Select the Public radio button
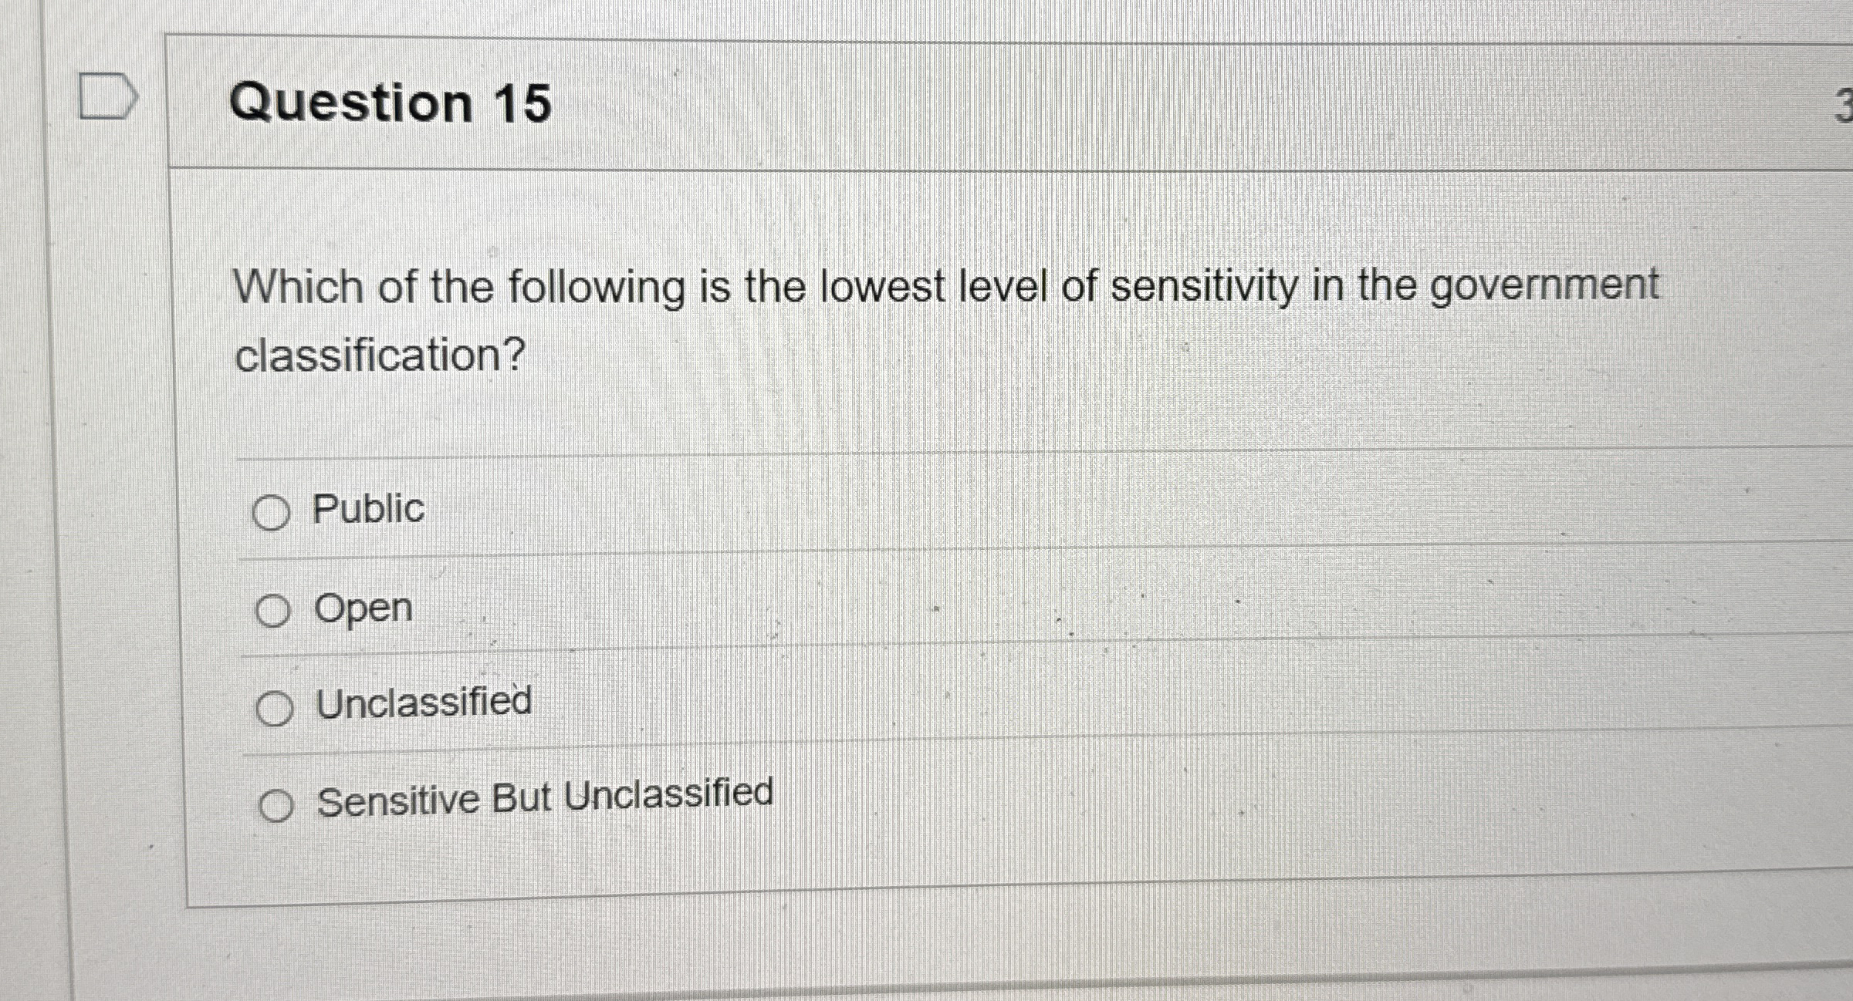 click(274, 511)
